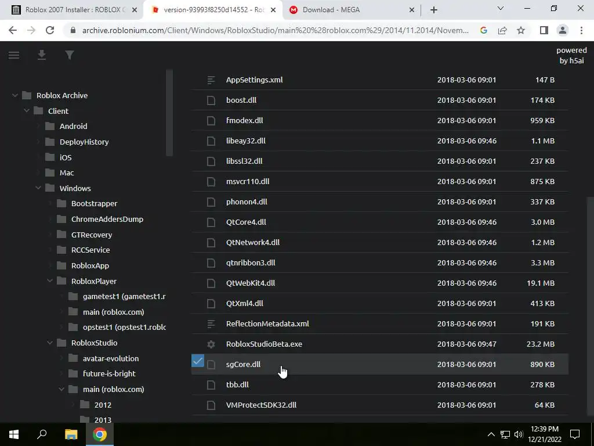Open the RCCService folder in tree
594x446 pixels.
pyautogui.click(x=90, y=250)
